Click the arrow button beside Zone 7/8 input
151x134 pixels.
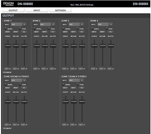(x=82, y=80)
